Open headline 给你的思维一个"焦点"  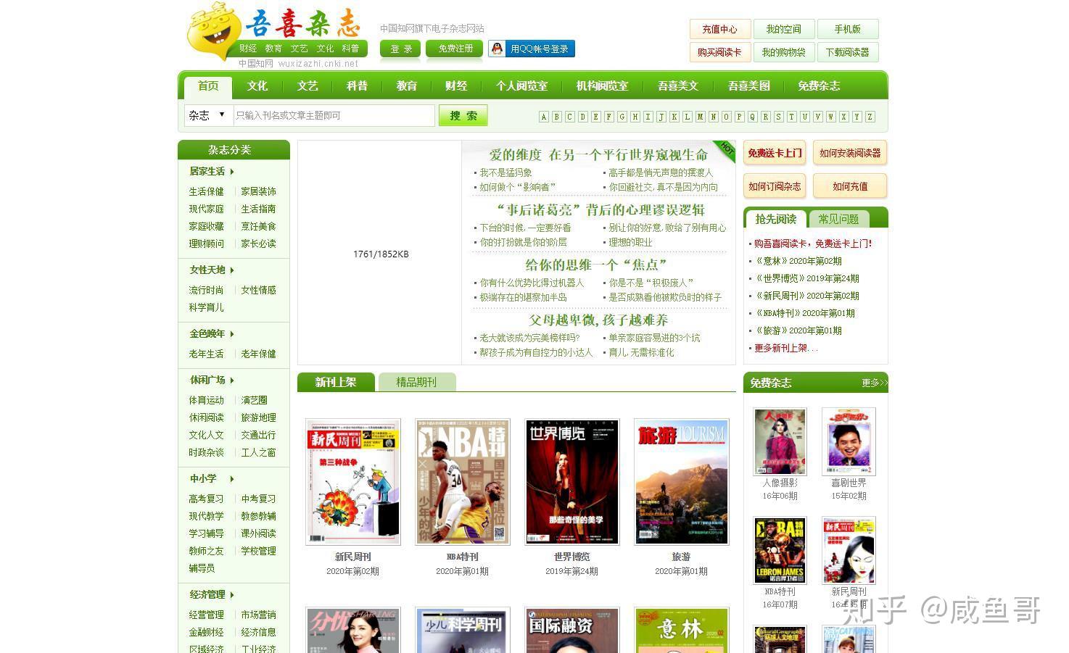point(595,265)
